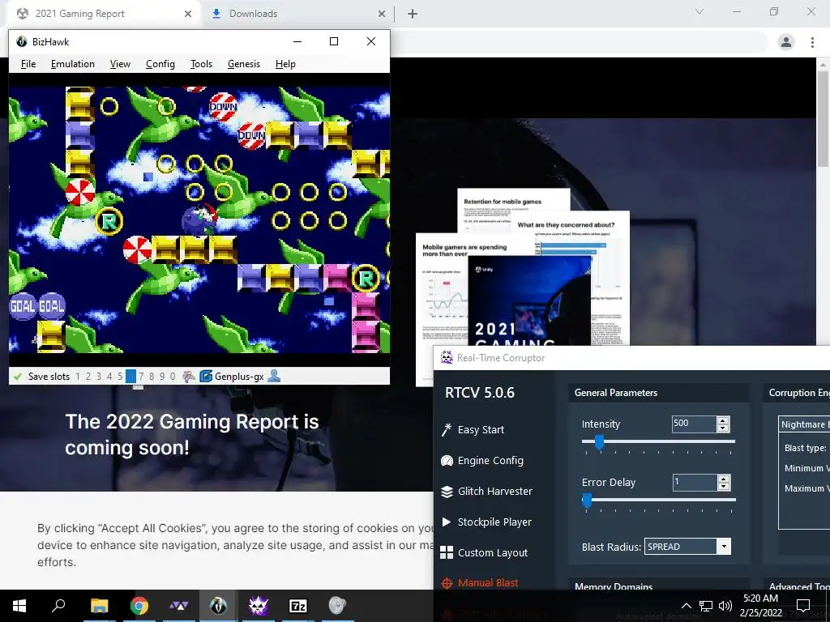Expand Chrome's tab search chevron
Screen dimensions: 830x622
(x=700, y=11)
